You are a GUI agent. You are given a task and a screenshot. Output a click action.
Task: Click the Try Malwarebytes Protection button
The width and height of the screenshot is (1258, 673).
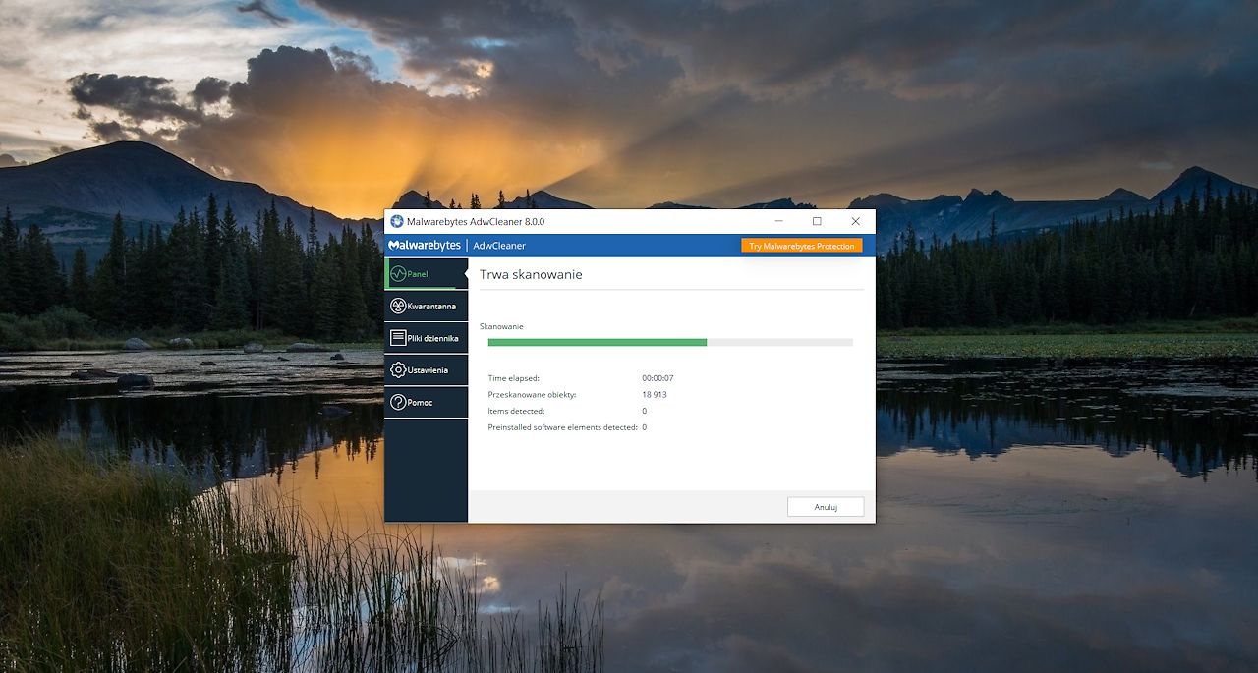[x=802, y=246]
